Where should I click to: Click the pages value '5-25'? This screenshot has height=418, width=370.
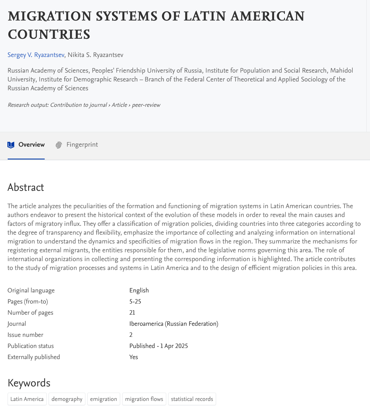pyautogui.click(x=135, y=301)
